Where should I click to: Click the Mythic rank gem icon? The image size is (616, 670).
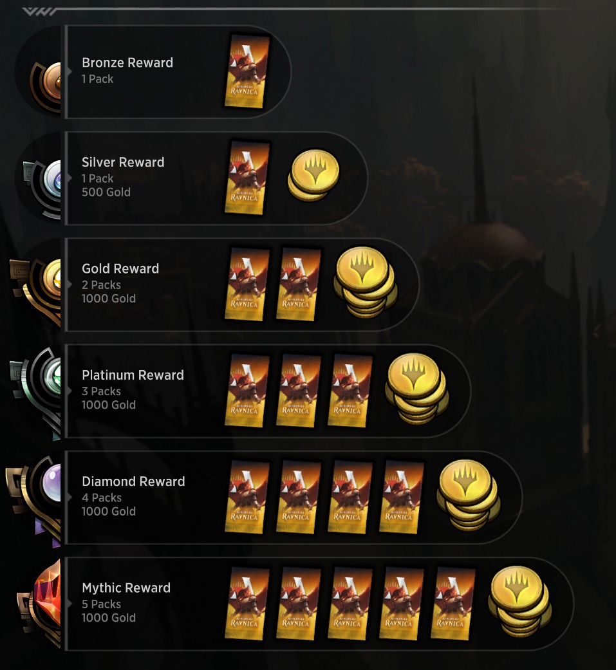pos(39,603)
